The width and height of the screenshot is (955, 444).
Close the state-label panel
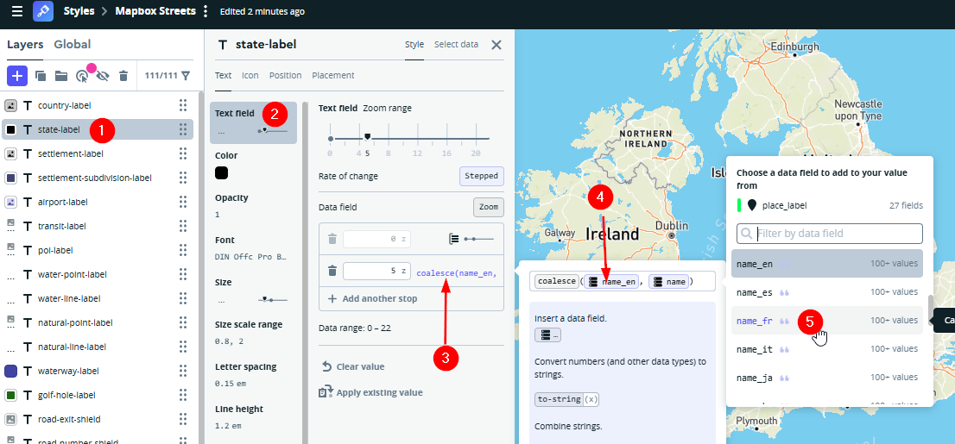(x=496, y=45)
